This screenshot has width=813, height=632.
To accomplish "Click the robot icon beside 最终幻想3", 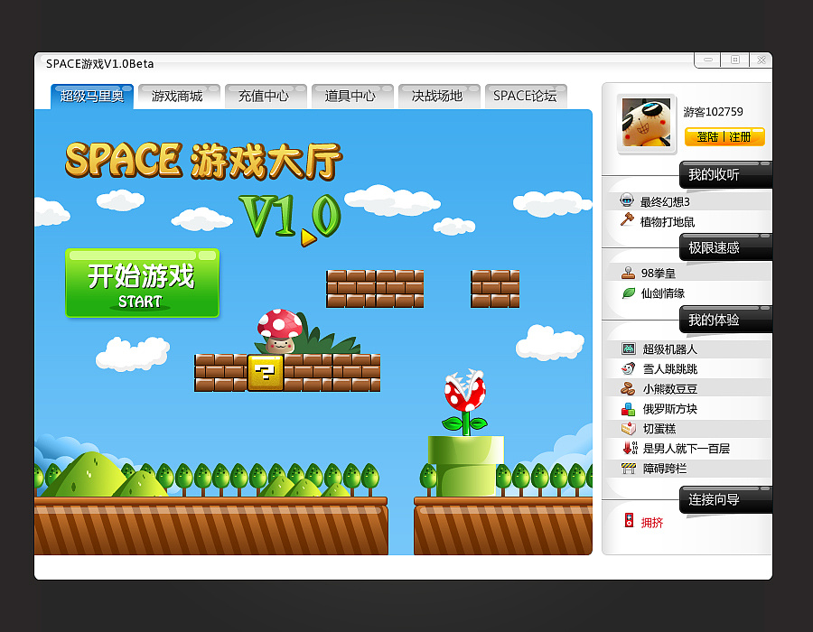I will 627,200.
